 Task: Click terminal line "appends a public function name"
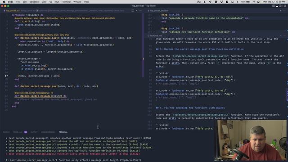click(77, 144)
